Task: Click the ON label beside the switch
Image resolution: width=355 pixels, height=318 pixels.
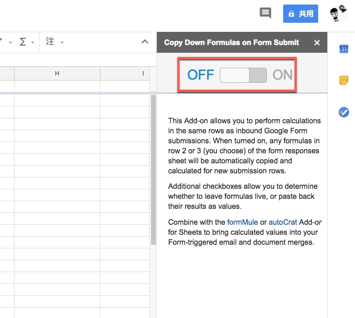Action: click(x=282, y=75)
